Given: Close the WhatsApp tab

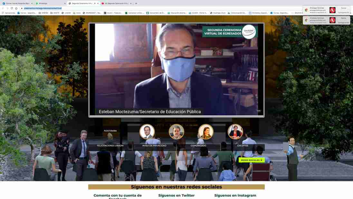Looking at the screenshot, I should [65, 3].
